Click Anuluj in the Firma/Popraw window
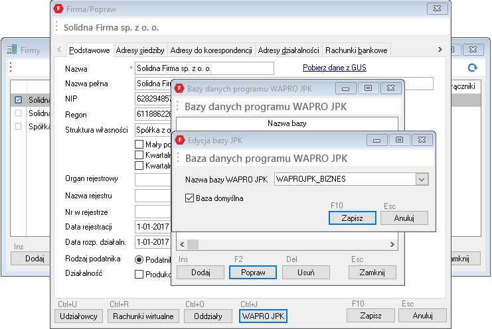 pos(422,316)
